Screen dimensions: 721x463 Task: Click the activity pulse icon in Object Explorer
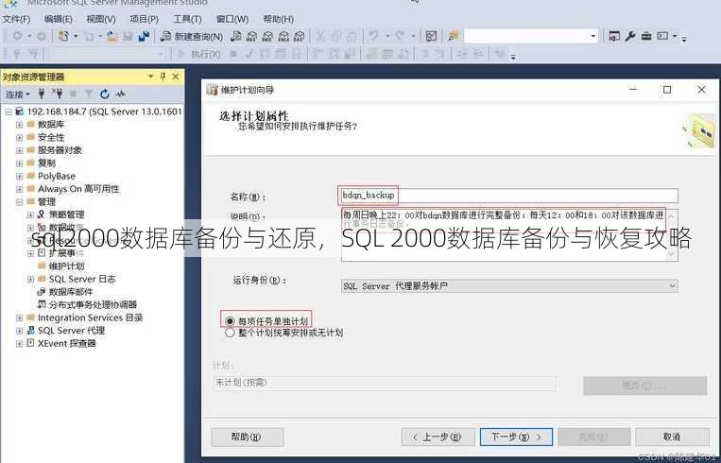(120, 94)
